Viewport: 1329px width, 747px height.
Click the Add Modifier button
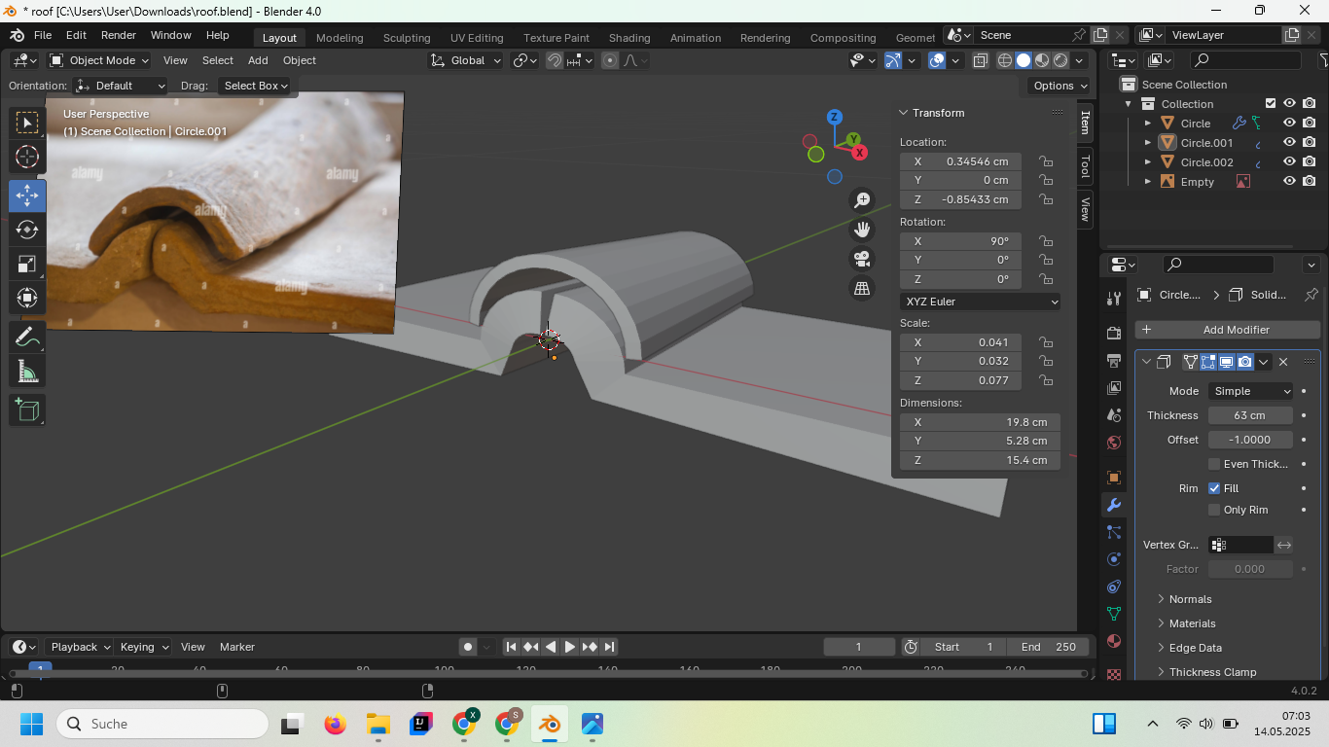click(x=1227, y=330)
